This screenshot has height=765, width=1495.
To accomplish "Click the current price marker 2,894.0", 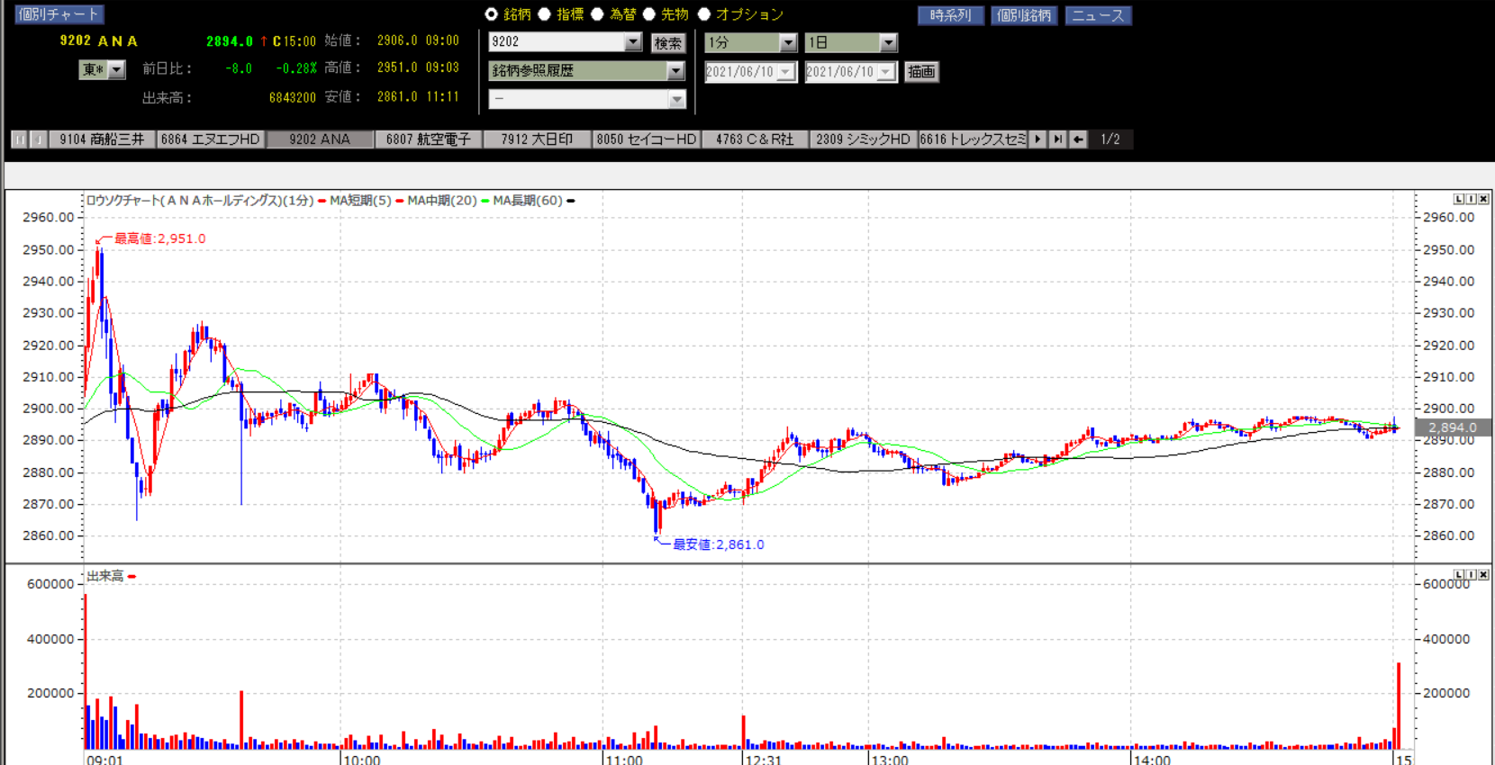I will tap(1453, 427).
